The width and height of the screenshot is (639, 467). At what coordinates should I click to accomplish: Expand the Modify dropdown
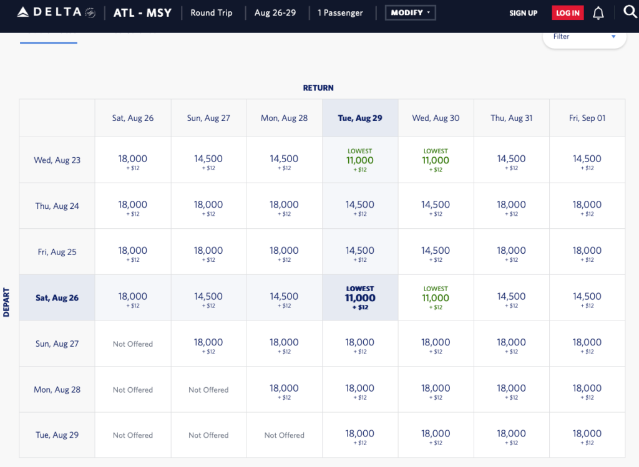[411, 12]
